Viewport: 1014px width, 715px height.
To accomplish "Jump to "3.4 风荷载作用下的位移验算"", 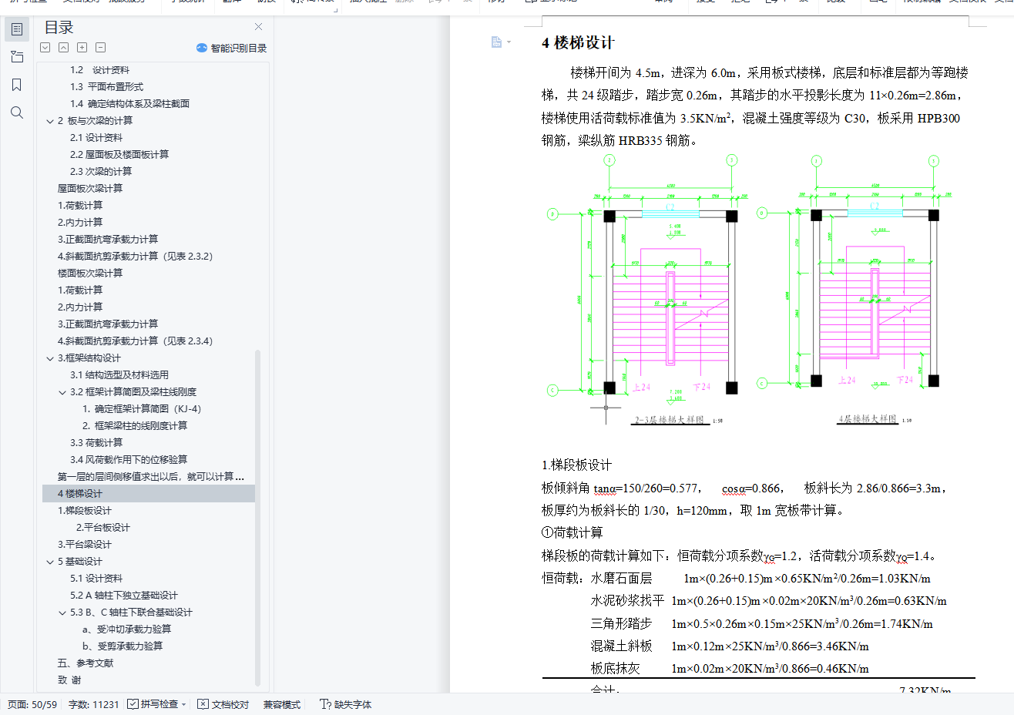I will tap(129, 460).
